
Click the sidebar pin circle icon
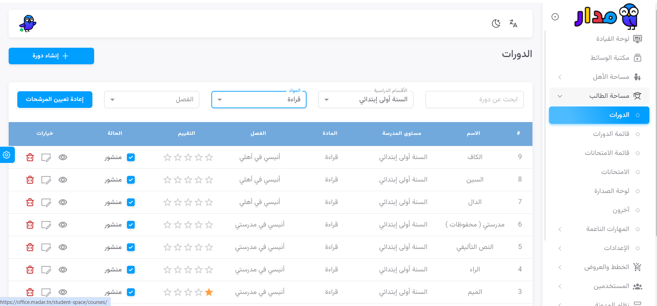pyautogui.click(x=555, y=17)
